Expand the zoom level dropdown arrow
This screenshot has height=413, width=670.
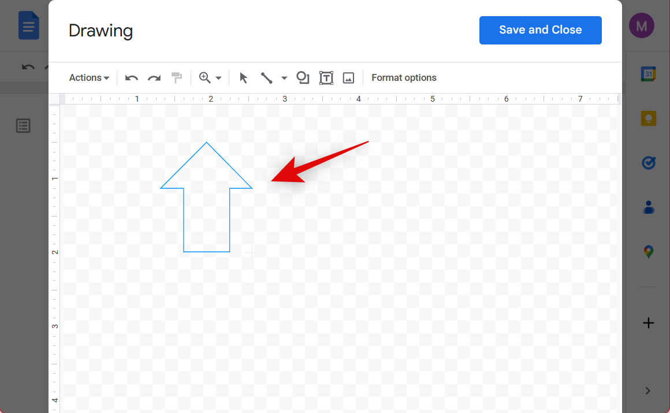pos(218,78)
